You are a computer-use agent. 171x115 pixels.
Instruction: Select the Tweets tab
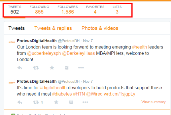[x=17, y=28]
